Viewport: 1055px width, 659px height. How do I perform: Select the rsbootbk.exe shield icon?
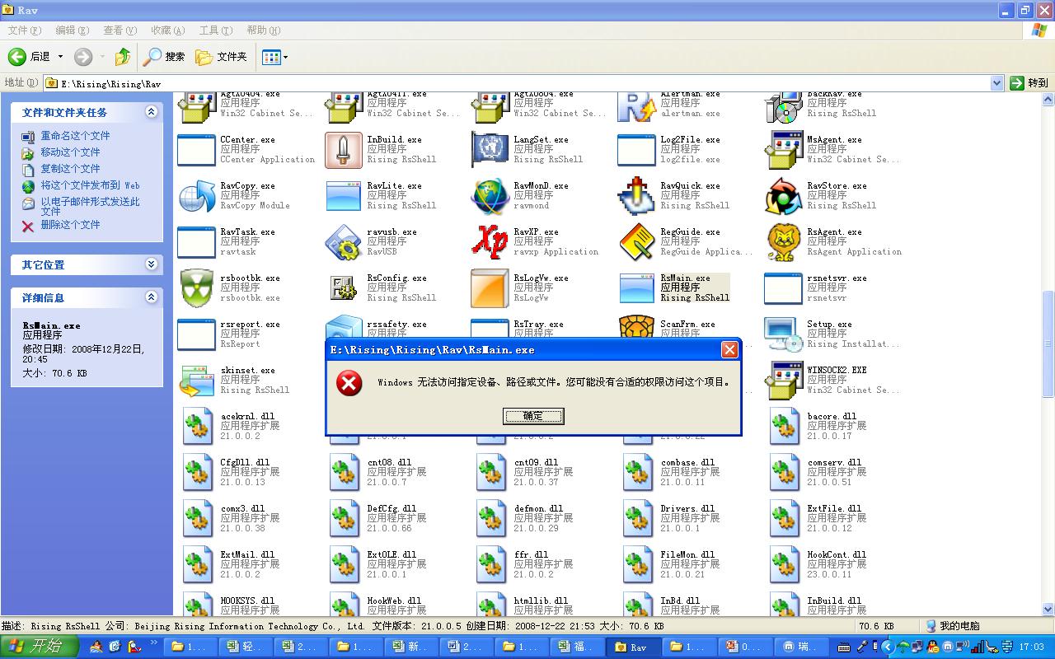tap(196, 288)
